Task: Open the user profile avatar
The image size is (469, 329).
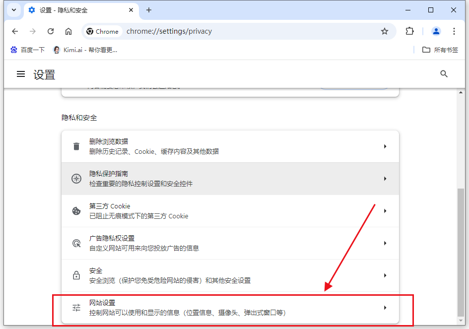Action: [436, 31]
